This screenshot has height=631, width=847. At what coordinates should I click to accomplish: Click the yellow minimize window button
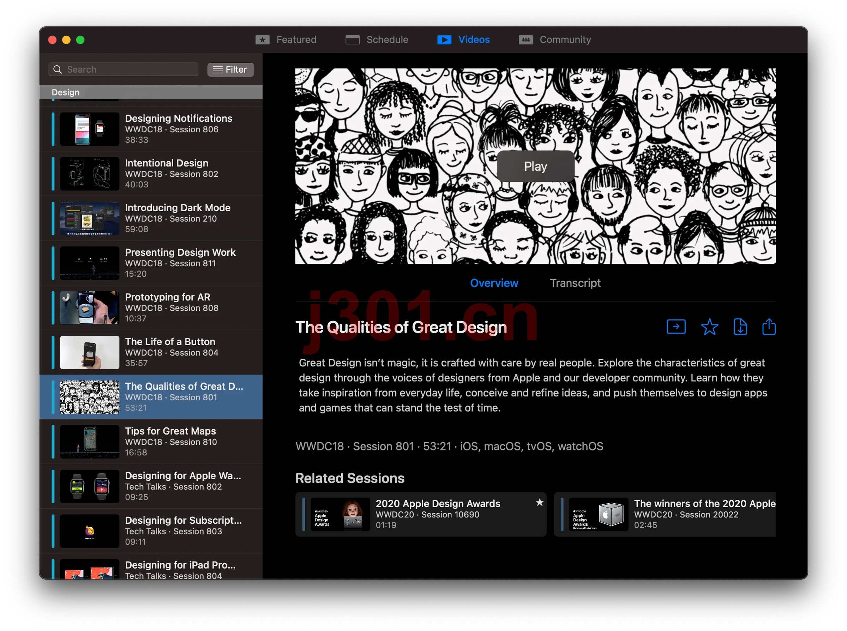coord(66,40)
